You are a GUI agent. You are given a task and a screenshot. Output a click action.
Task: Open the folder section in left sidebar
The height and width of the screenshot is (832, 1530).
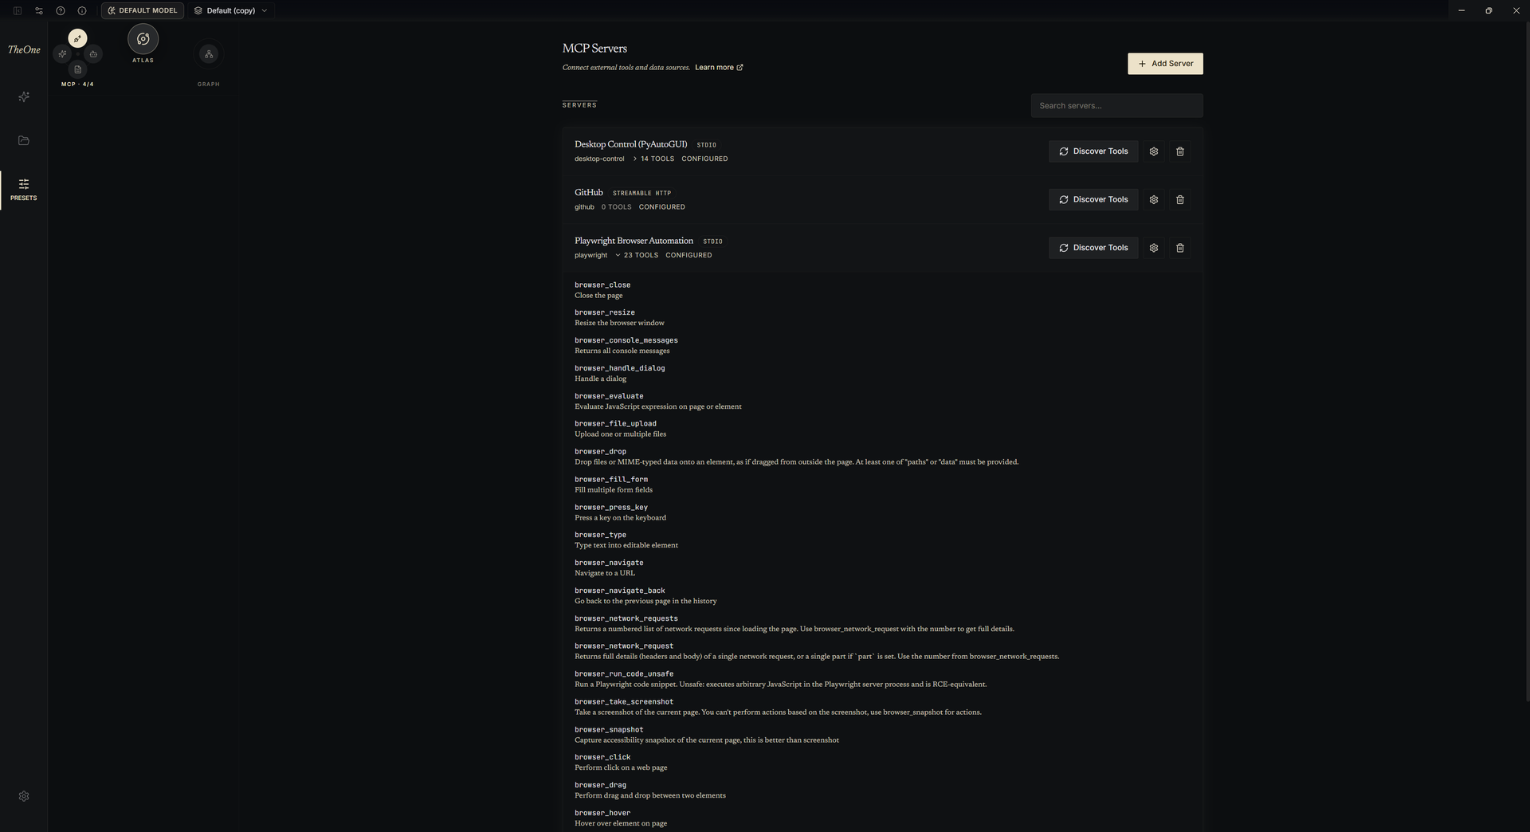coord(24,140)
